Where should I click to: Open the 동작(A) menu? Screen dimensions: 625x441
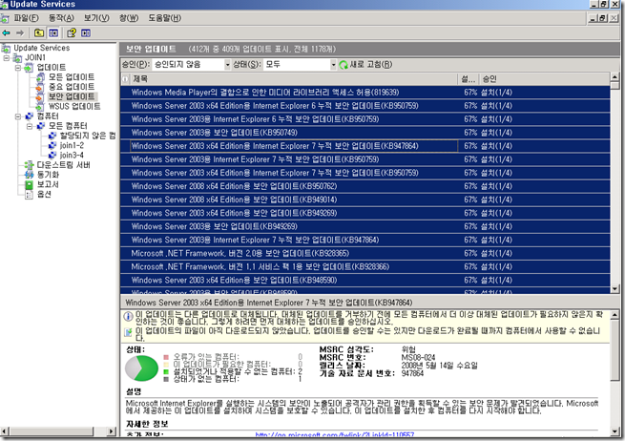point(61,18)
